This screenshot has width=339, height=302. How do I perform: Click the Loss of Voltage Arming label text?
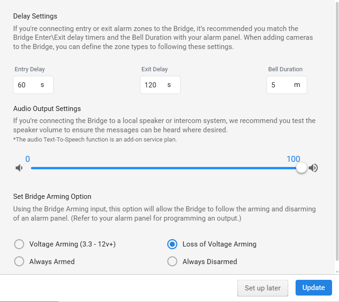point(219,244)
